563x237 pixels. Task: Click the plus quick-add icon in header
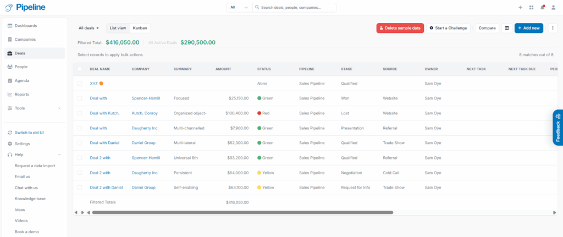tap(520, 8)
